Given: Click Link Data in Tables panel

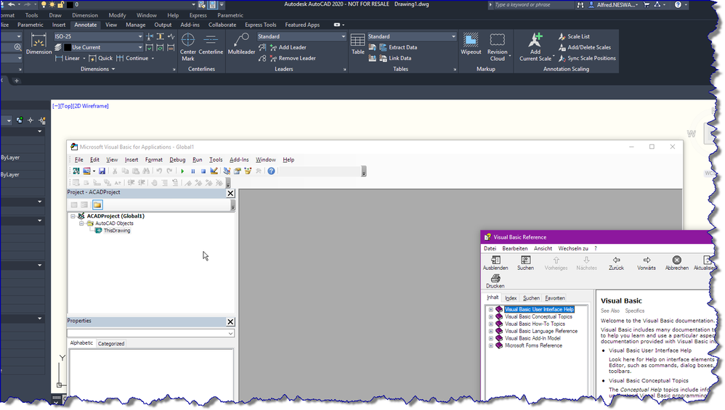Looking at the screenshot, I should [395, 58].
